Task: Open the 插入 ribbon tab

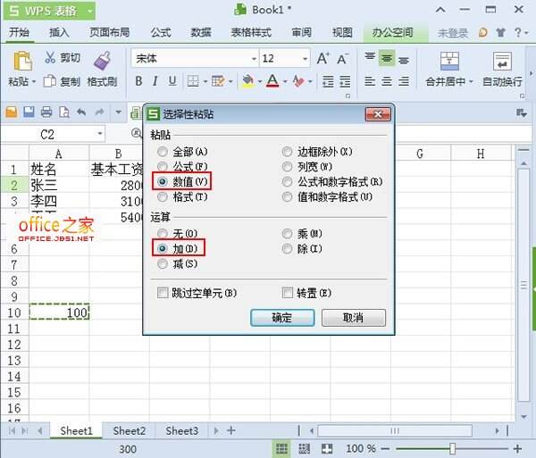Action: coord(59,32)
